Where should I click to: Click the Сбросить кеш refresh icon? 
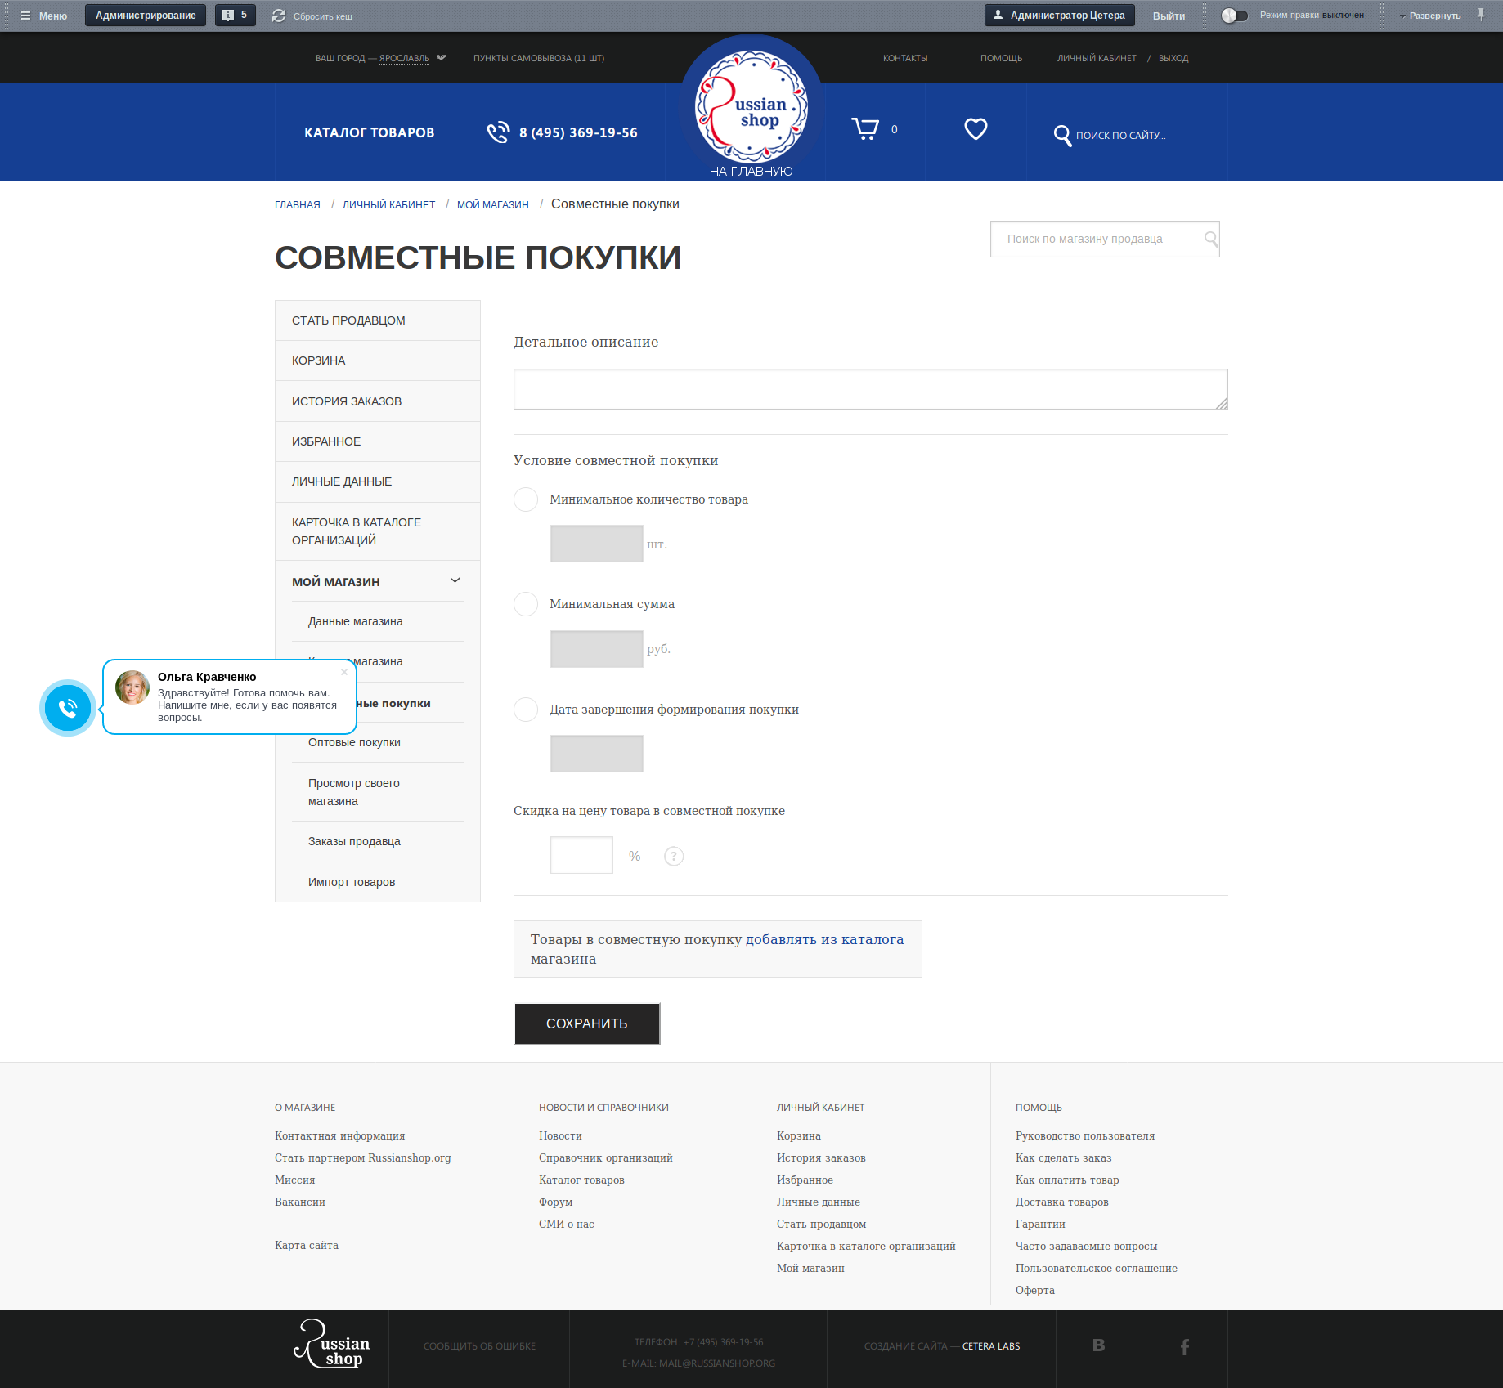279,14
